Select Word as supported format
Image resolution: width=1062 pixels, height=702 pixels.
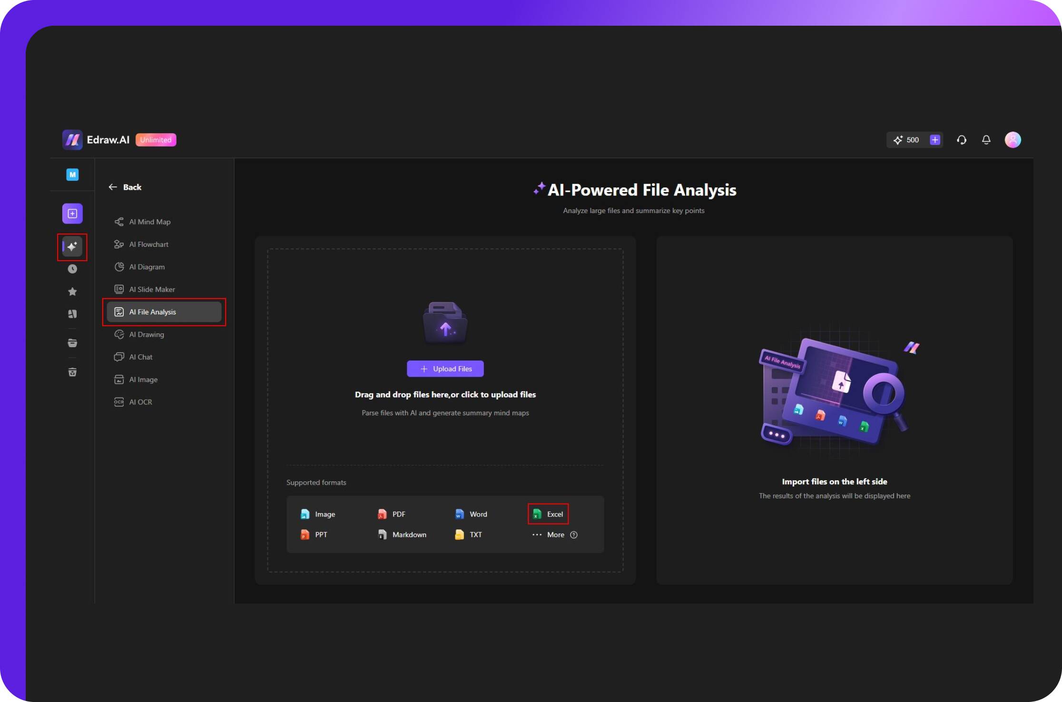click(x=478, y=514)
